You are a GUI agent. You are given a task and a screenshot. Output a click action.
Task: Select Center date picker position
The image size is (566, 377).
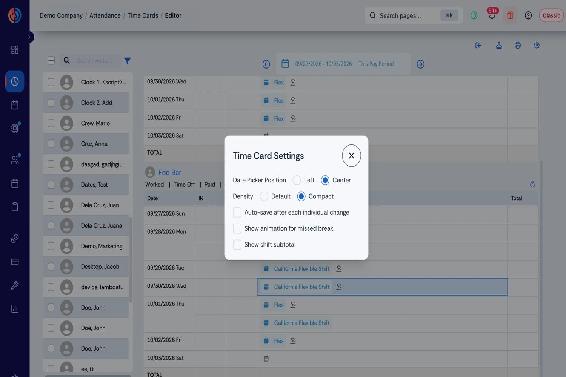tap(325, 180)
